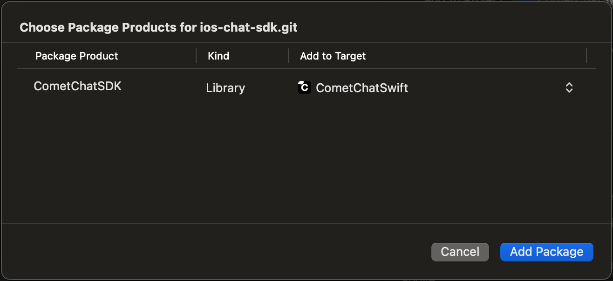The width and height of the screenshot is (613, 281).
Task: Click the Add Package button
Action: 546,252
